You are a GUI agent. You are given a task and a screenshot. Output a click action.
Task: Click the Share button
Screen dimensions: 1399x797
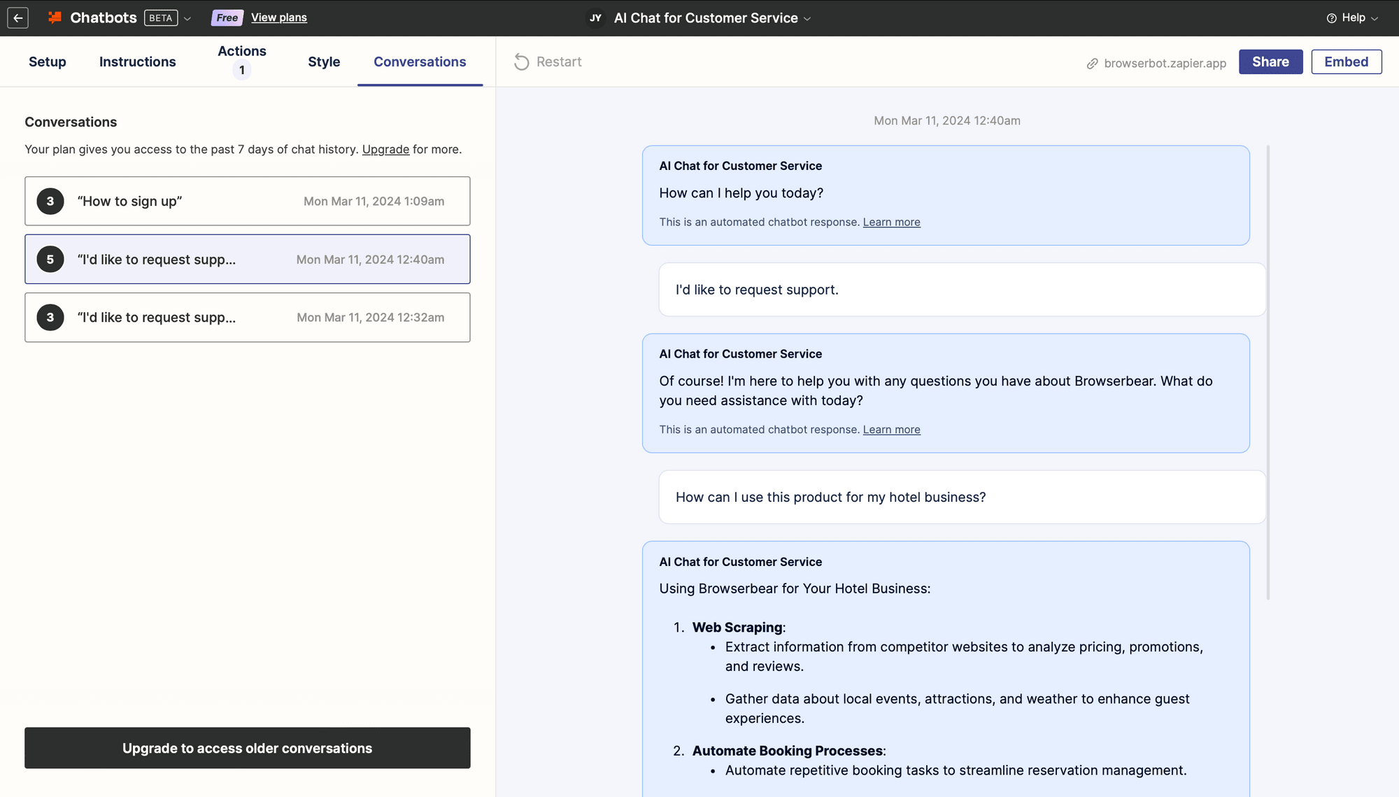[x=1270, y=62]
